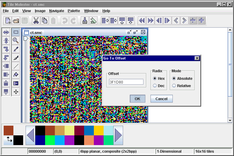Viewport: 234px width, 156px height.
Task: Choose the Relative mode option
Action: point(174,86)
